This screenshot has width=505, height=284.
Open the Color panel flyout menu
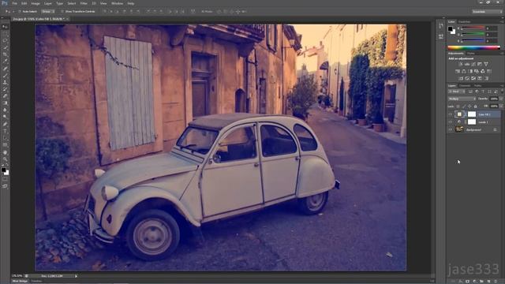[502, 22]
